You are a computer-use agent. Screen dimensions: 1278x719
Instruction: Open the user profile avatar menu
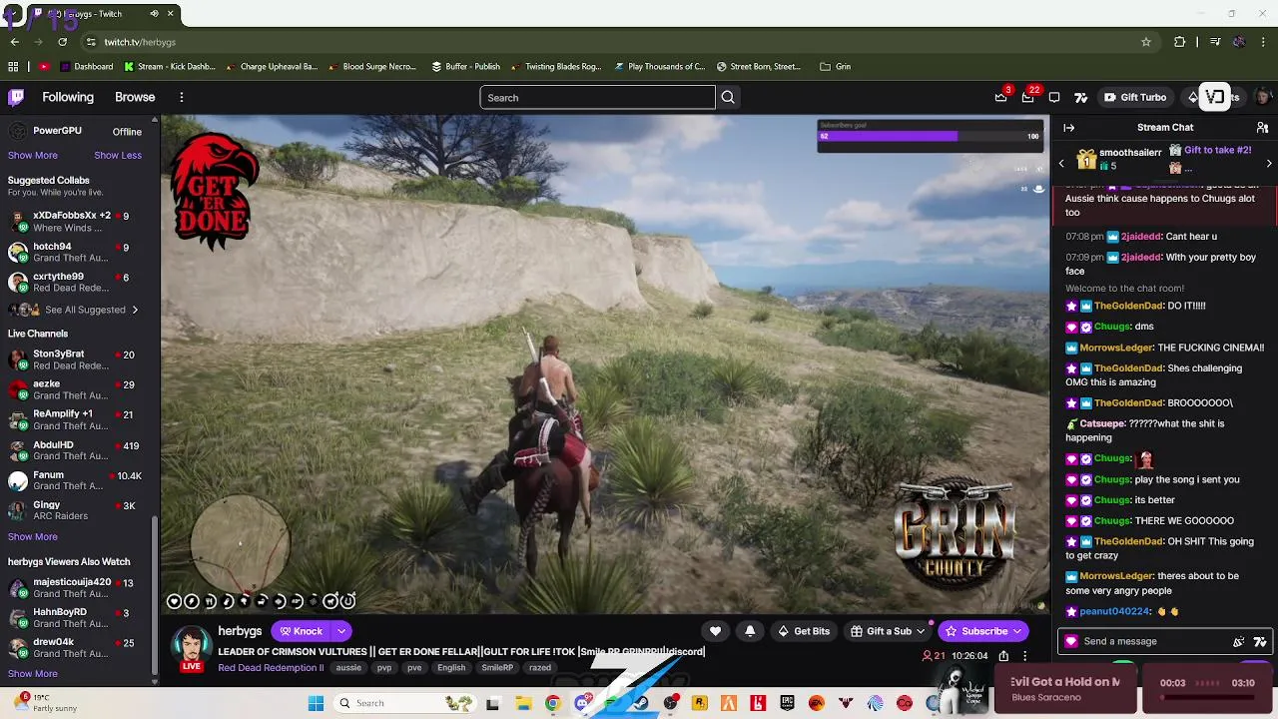coord(1262,97)
